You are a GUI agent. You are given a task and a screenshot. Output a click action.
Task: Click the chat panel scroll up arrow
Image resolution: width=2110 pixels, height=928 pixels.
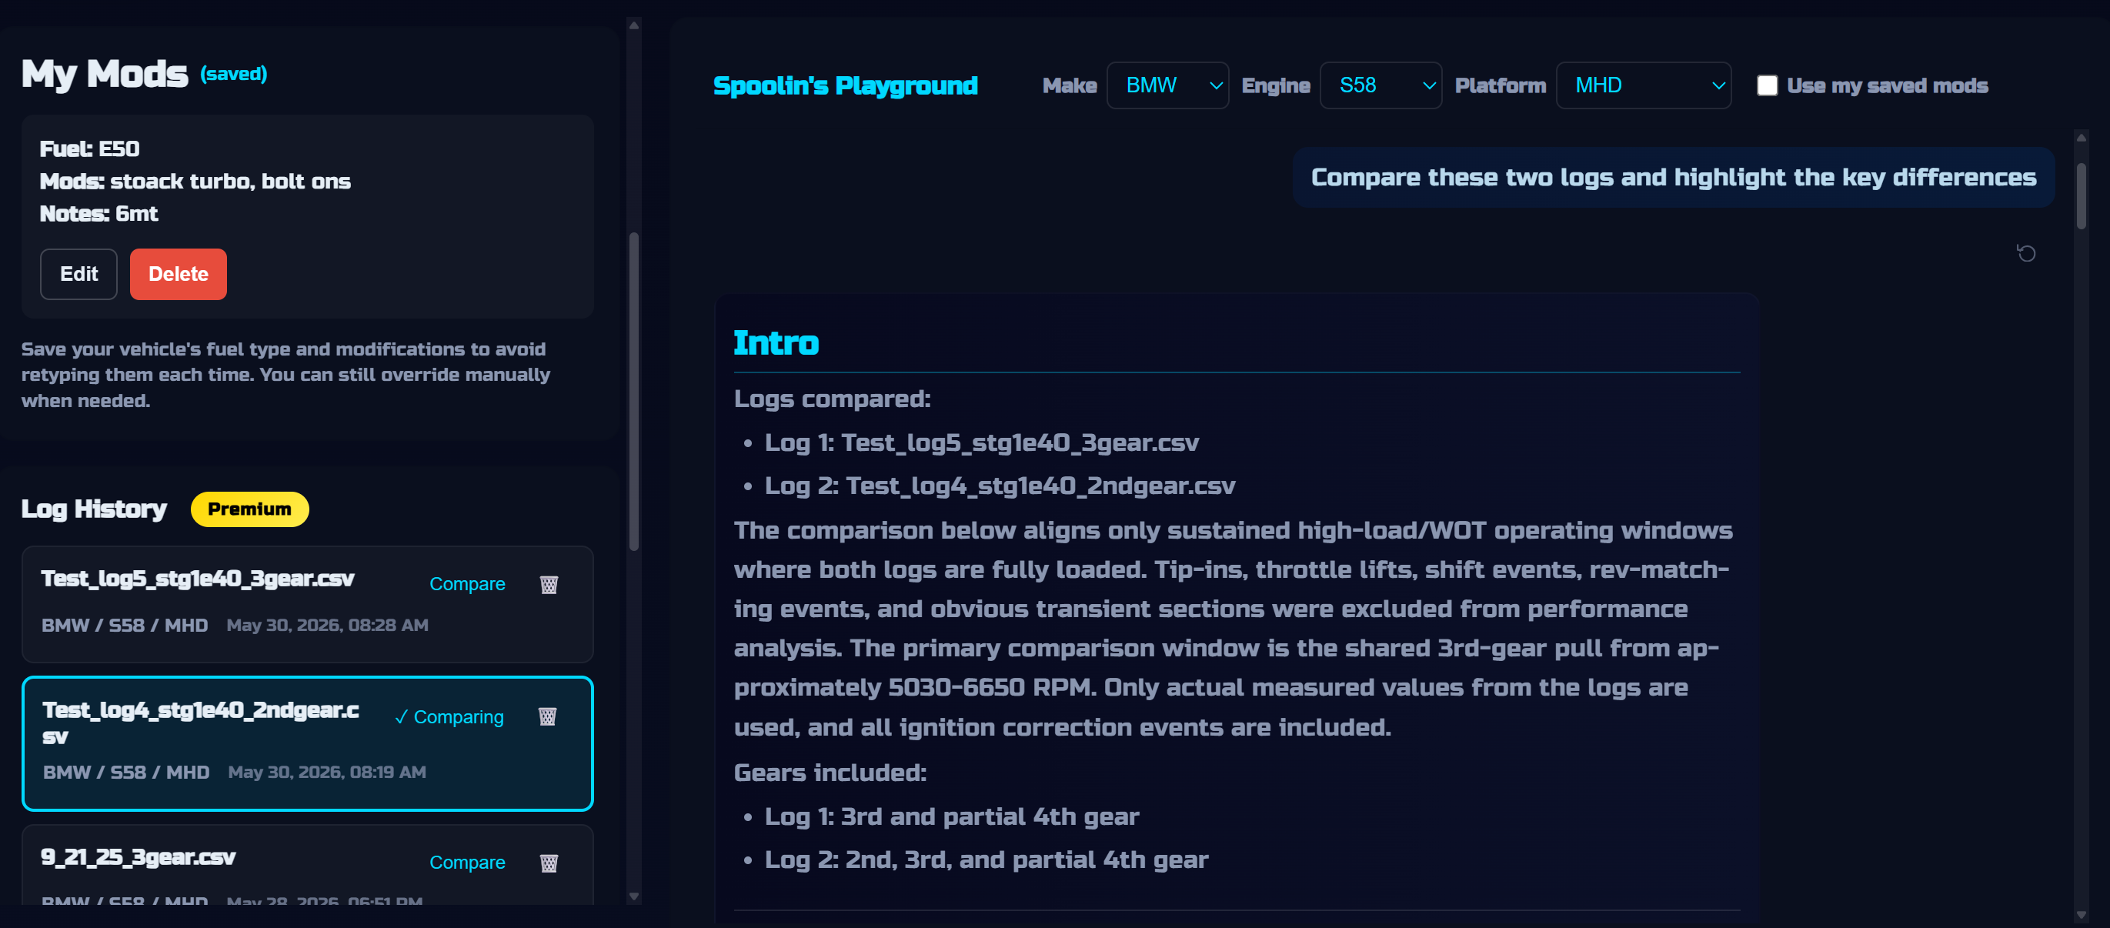tap(2081, 138)
